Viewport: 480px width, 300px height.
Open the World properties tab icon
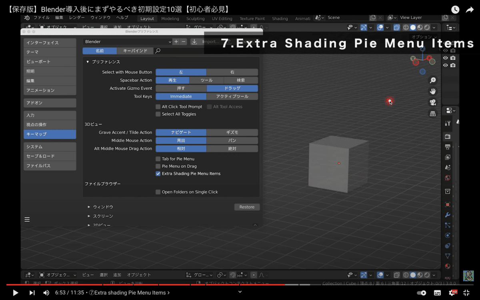pos(448,178)
